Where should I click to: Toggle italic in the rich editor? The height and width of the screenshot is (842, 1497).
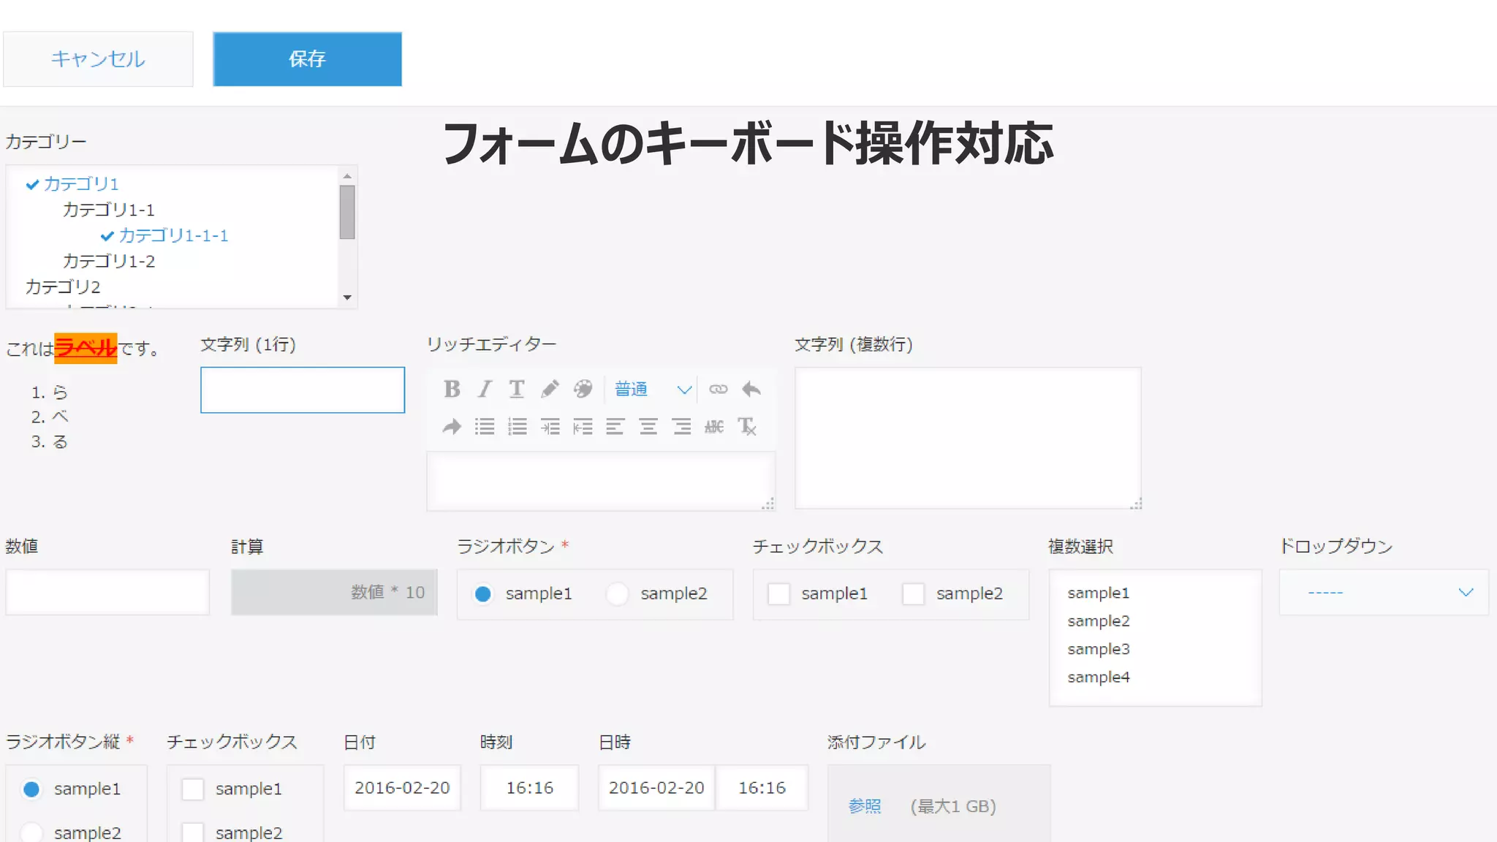coord(485,389)
